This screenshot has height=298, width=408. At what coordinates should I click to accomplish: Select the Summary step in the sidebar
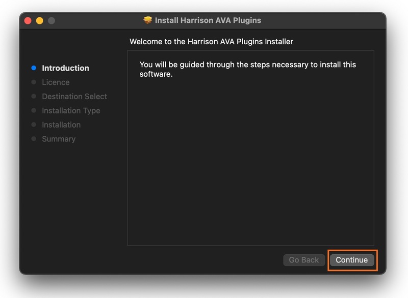tap(59, 139)
